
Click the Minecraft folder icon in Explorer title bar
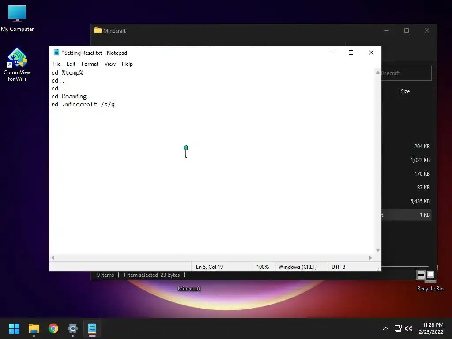click(x=98, y=30)
